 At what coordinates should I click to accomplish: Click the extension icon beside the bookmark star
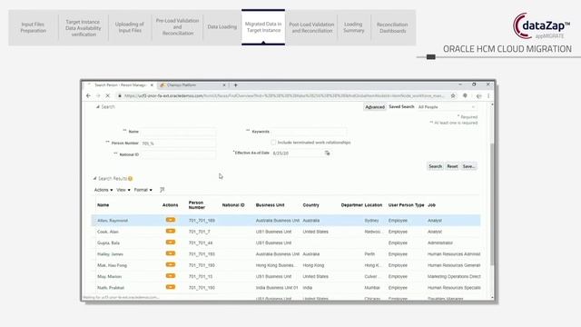point(465,95)
